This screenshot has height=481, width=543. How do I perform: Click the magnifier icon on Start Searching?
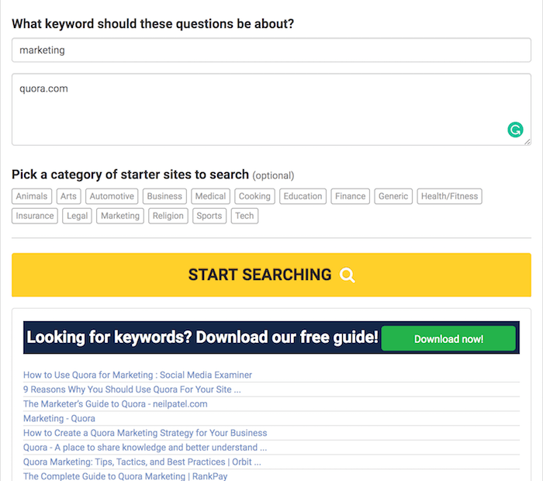pyautogui.click(x=347, y=275)
